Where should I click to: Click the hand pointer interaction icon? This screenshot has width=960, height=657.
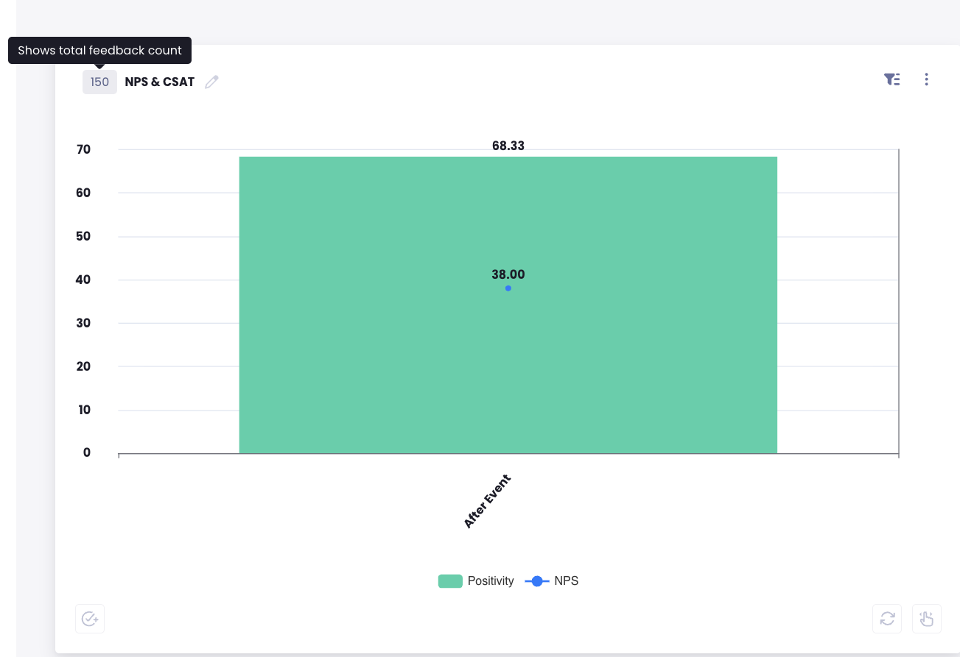(x=927, y=619)
